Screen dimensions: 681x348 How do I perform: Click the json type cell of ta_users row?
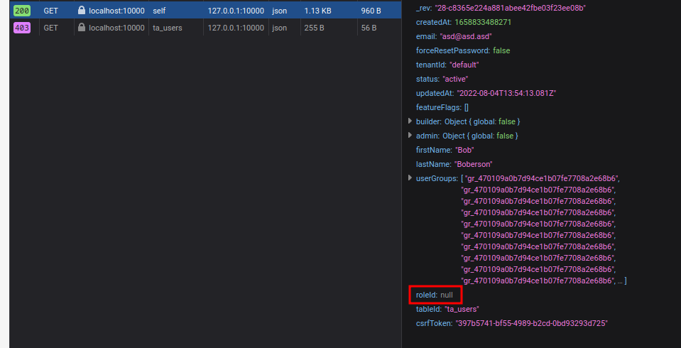[279, 28]
